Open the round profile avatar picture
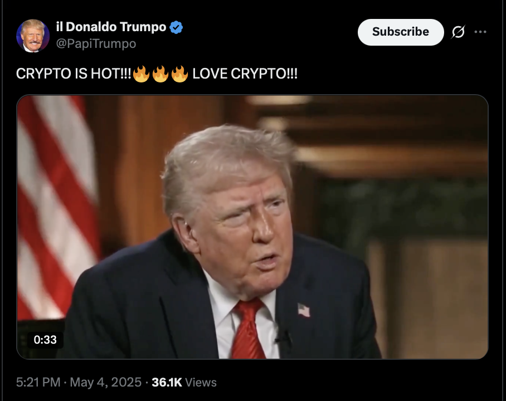The image size is (506, 401). tap(32, 36)
